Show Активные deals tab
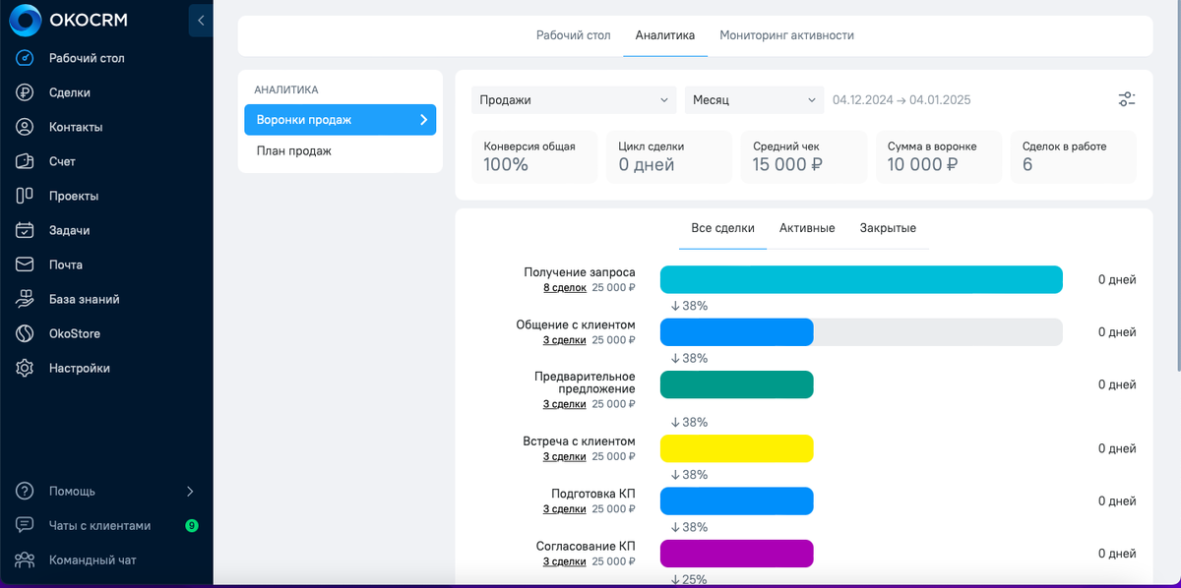The image size is (1181, 588). (807, 228)
